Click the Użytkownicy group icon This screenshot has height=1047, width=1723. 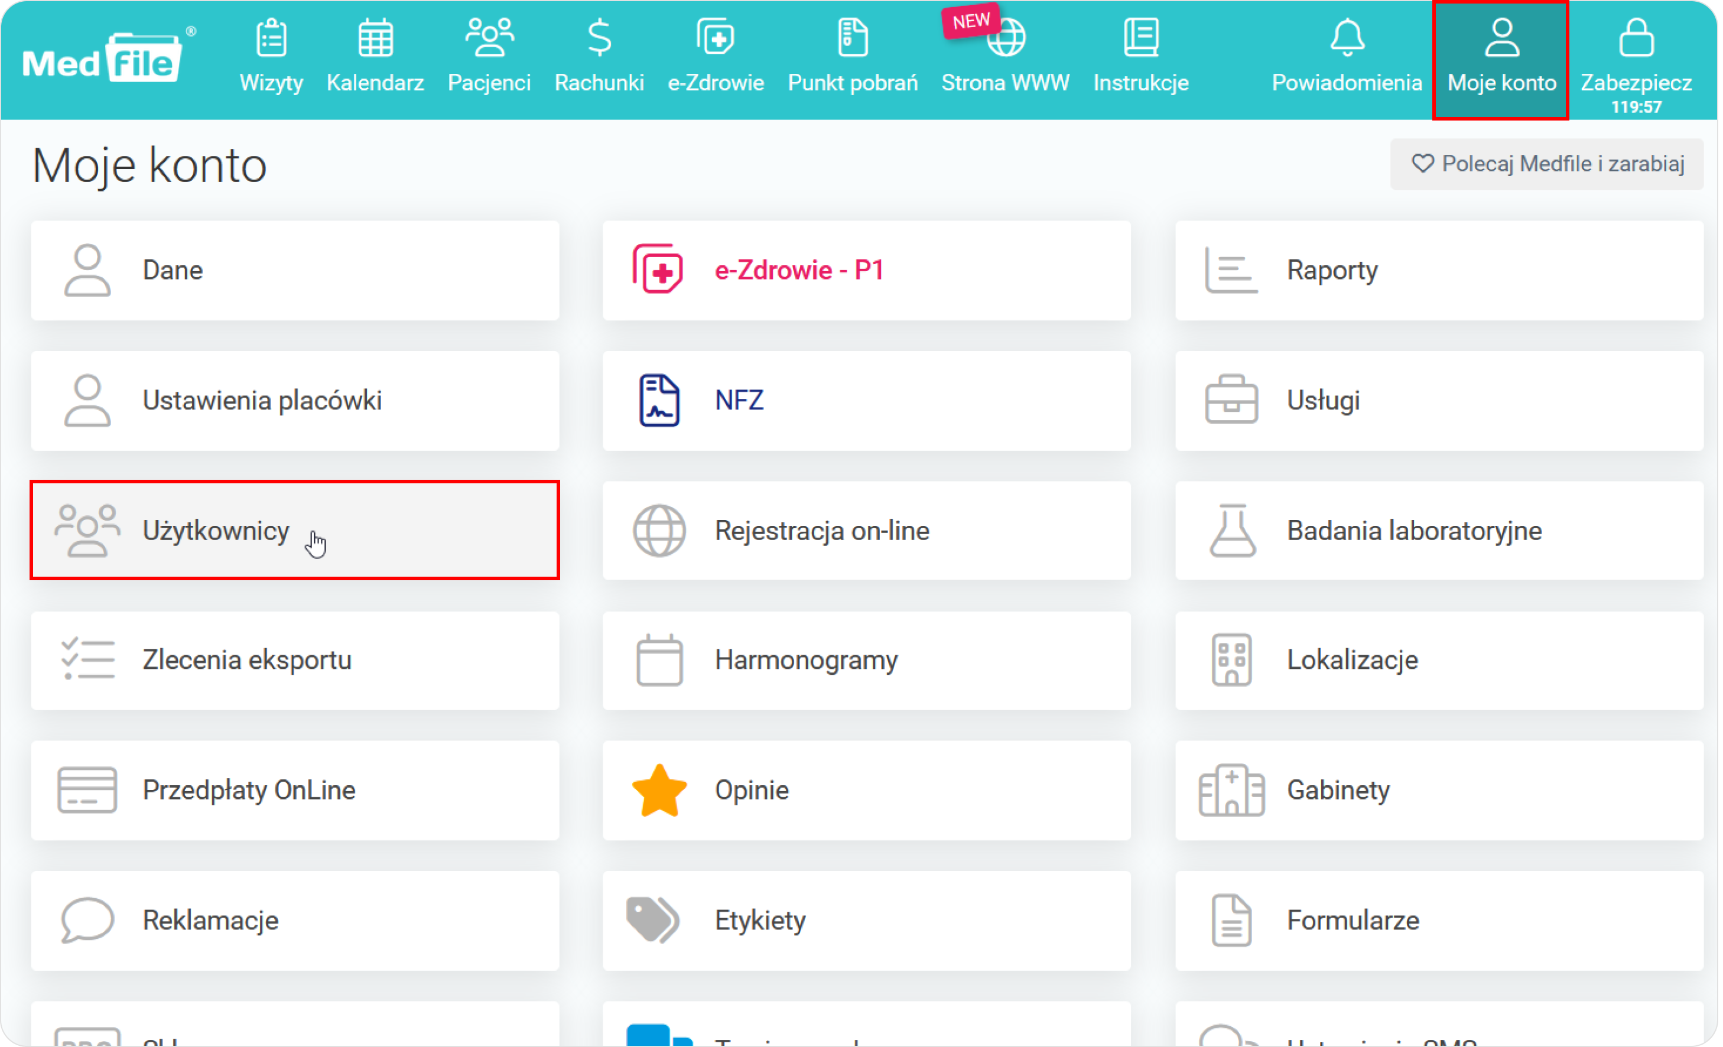[87, 531]
